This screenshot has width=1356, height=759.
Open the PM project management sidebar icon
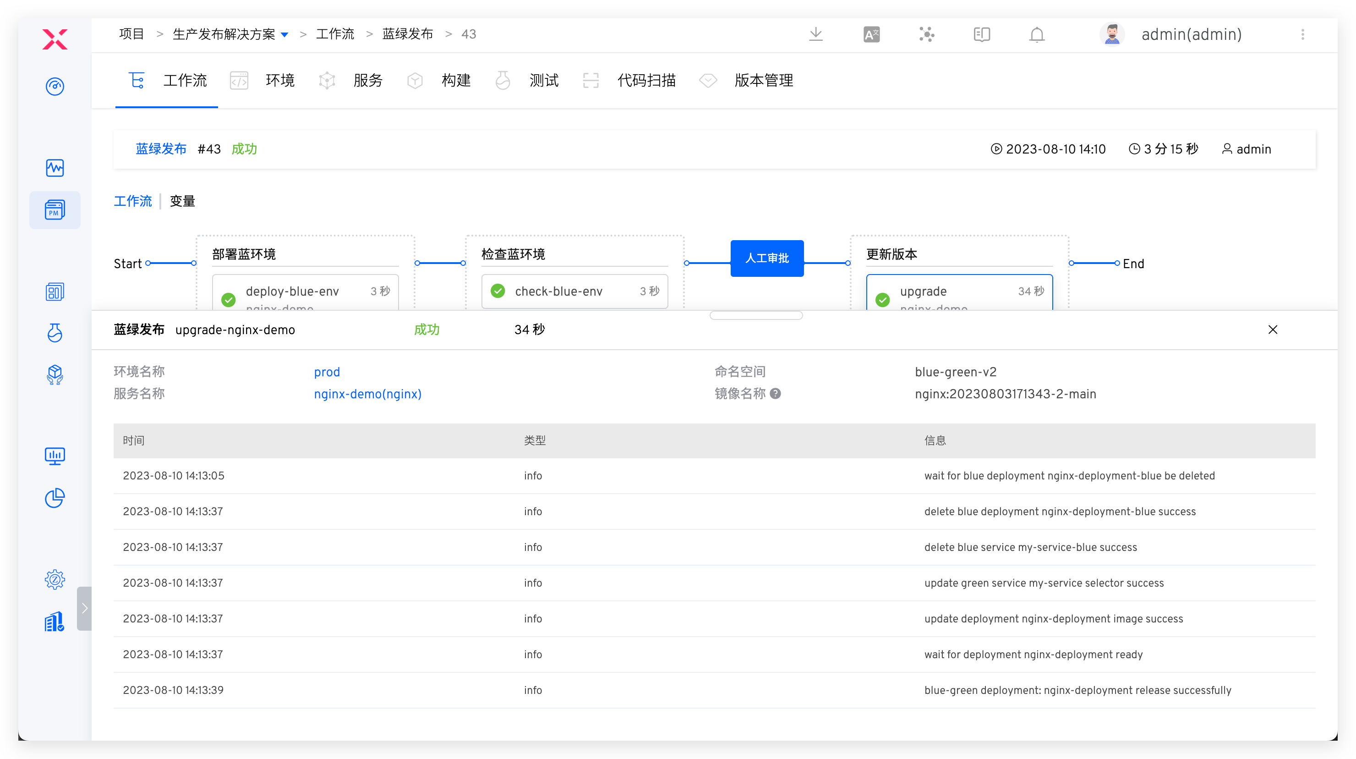(55, 209)
